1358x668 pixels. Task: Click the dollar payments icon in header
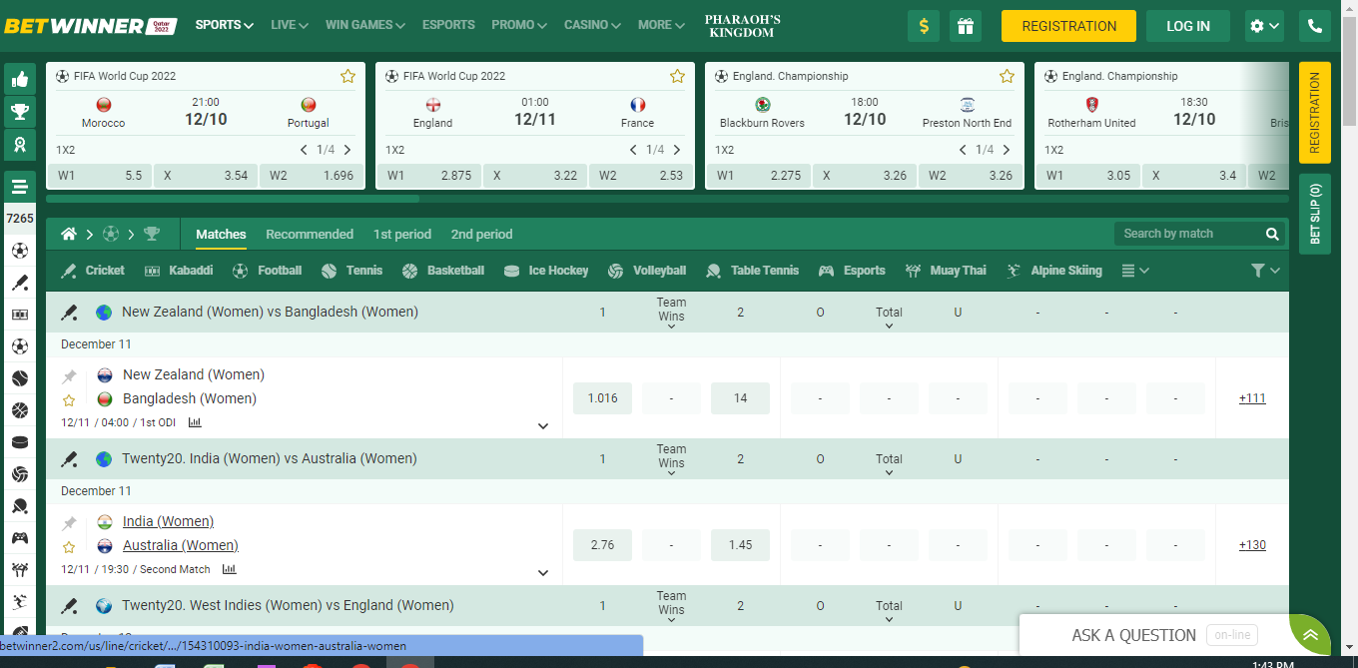coord(924,26)
